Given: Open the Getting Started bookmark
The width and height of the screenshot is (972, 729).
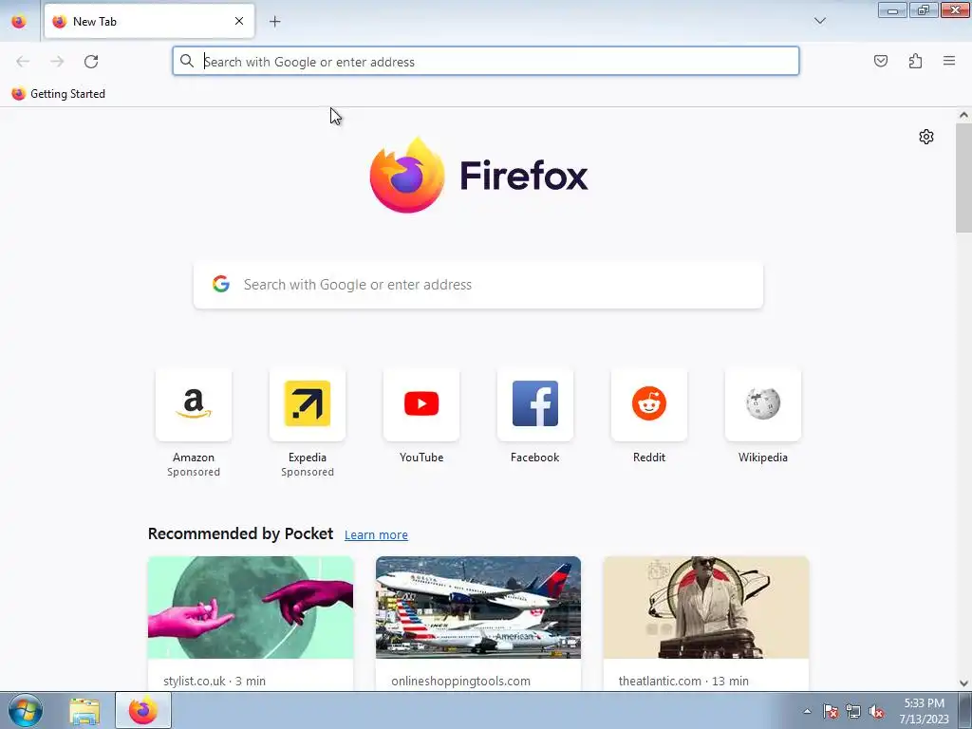Looking at the screenshot, I should click(x=59, y=94).
